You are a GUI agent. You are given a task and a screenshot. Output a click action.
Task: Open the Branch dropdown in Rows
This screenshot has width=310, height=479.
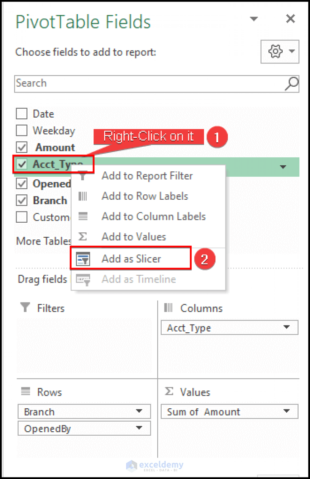140,411
